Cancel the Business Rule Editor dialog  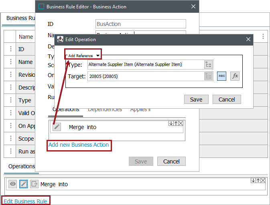tap(171, 161)
